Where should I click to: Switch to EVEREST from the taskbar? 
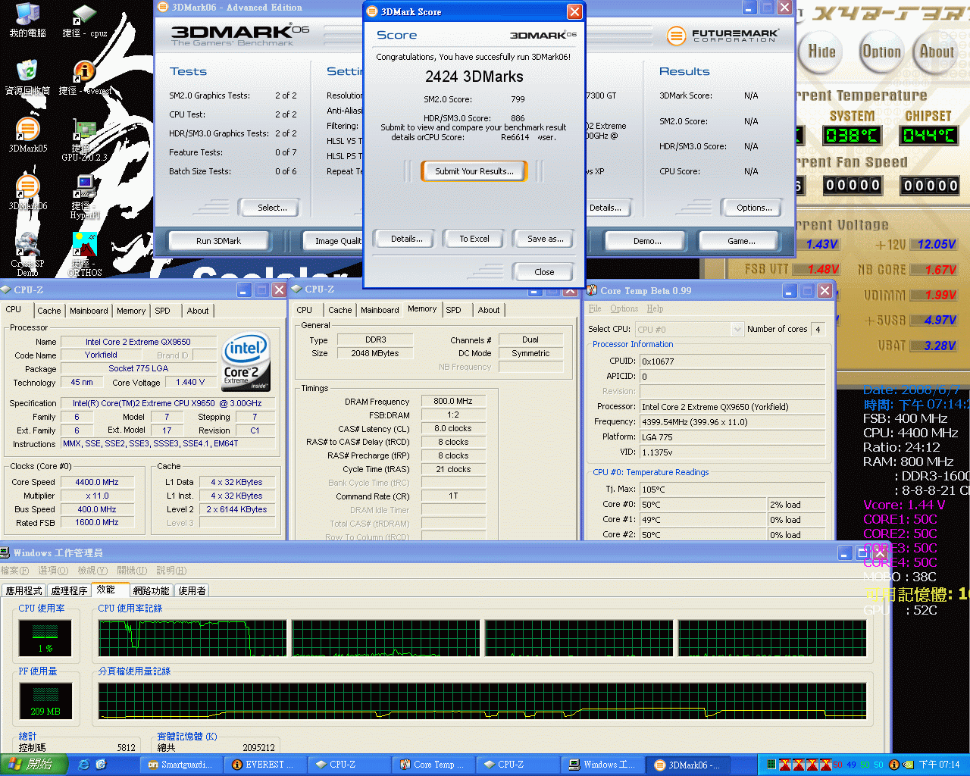pyautogui.click(x=264, y=765)
